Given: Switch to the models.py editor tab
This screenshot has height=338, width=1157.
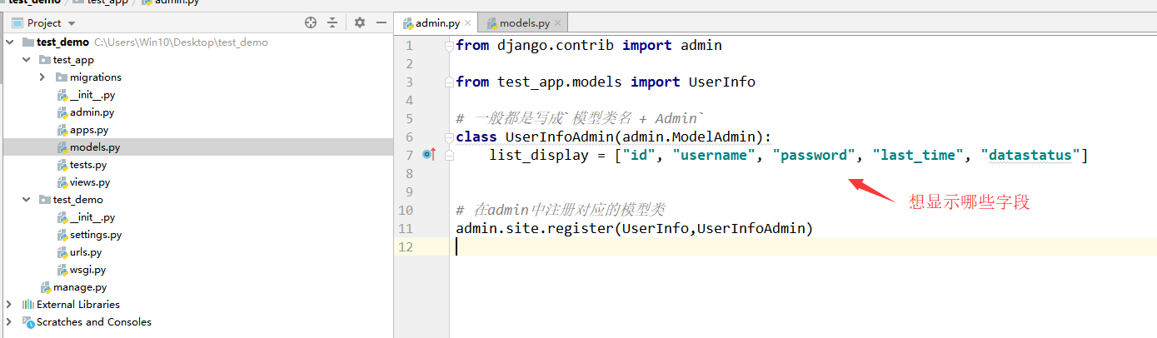Looking at the screenshot, I should coord(524,23).
